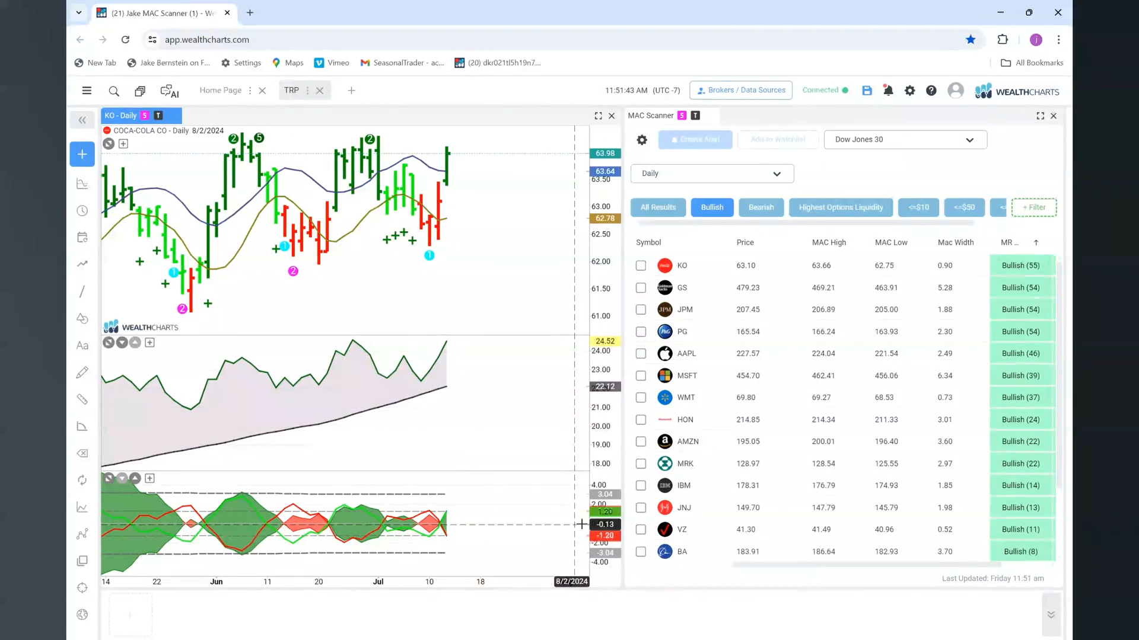Collapse the left toolbar with double chevron
This screenshot has width=1139, height=640.
point(82,120)
